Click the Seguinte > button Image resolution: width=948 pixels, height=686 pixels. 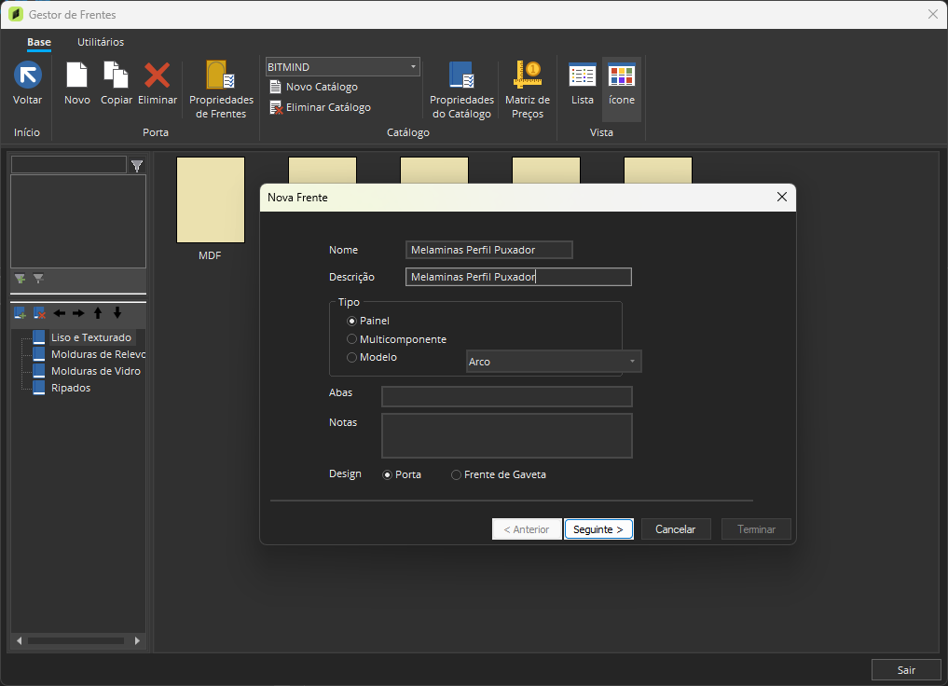click(x=598, y=529)
